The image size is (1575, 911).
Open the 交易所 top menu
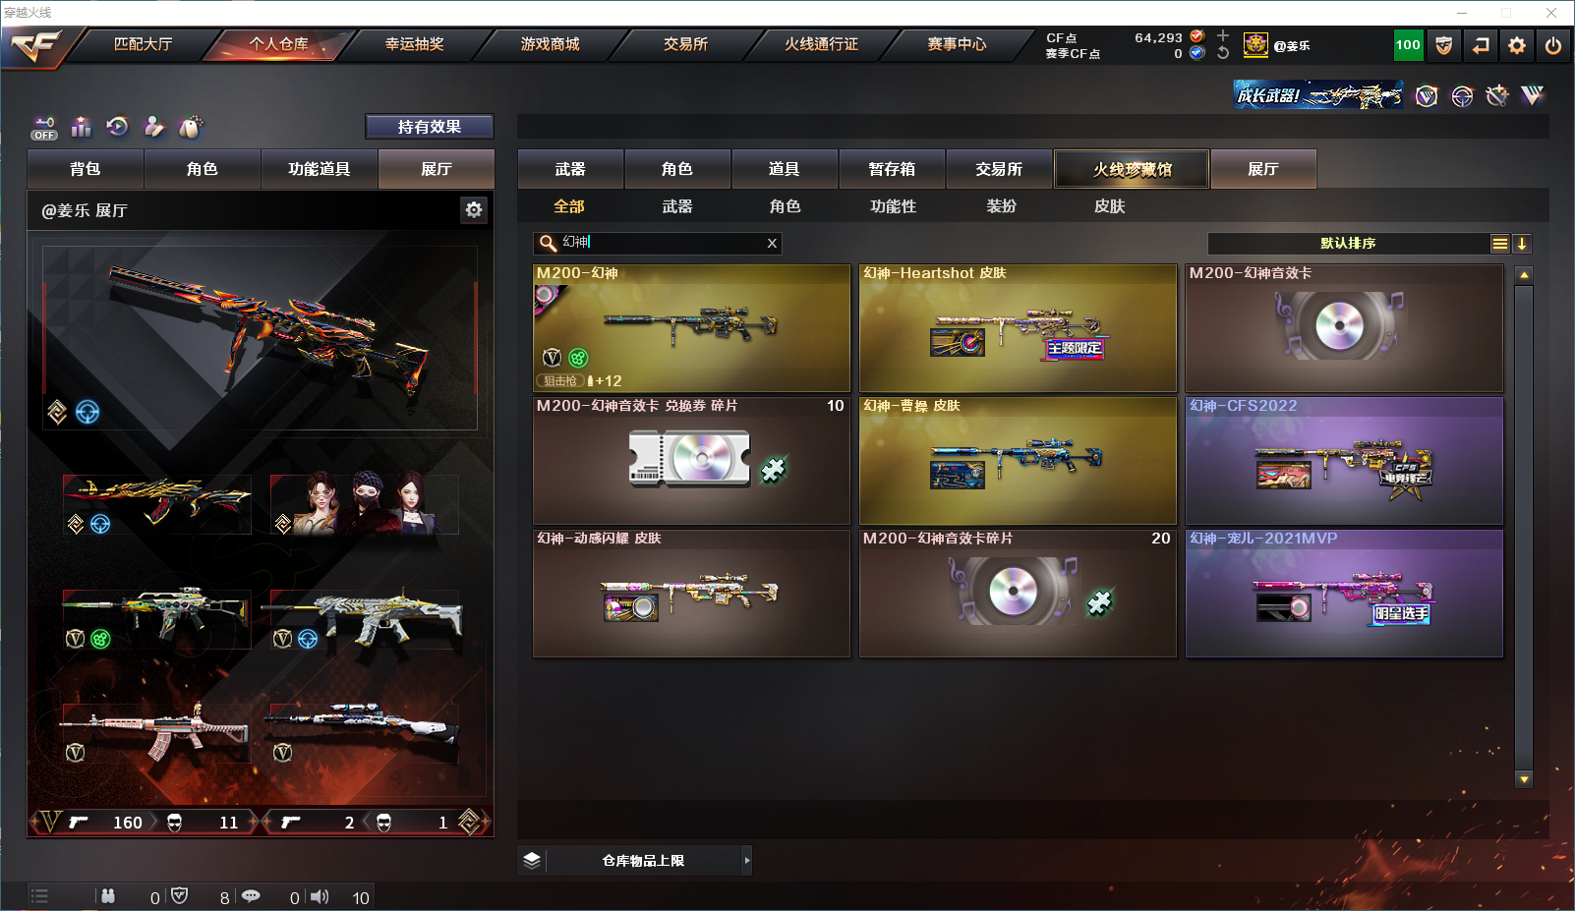[x=685, y=44]
